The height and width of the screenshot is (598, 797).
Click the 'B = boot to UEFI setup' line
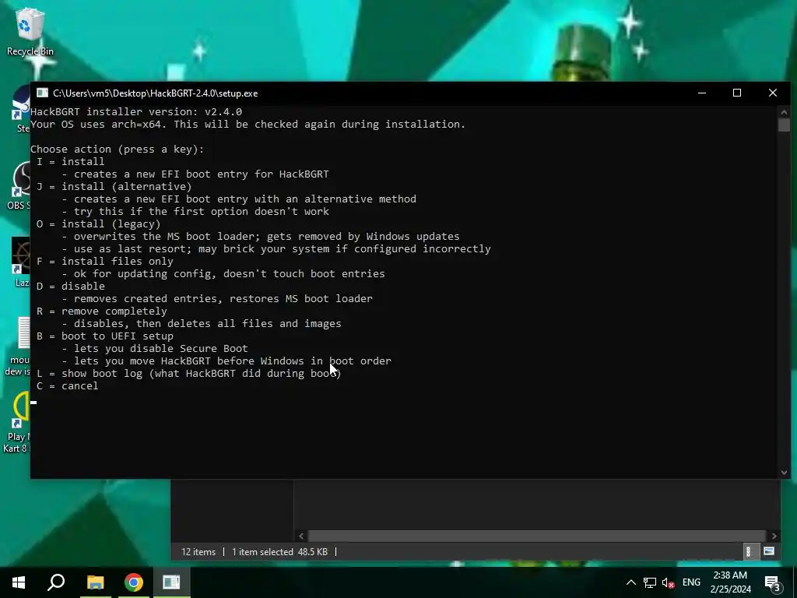tap(105, 336)
